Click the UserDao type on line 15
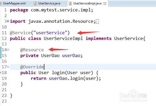The height and width of the screenshot is (106, 156). pyautogui.click(x=50, y=55)
